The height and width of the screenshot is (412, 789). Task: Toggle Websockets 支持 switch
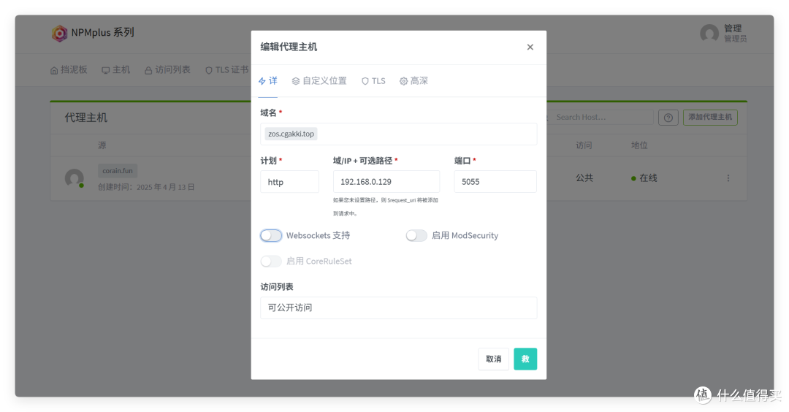(271, 235)
